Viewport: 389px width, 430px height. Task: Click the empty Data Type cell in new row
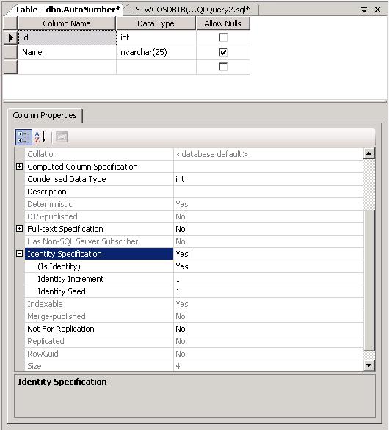156,67
